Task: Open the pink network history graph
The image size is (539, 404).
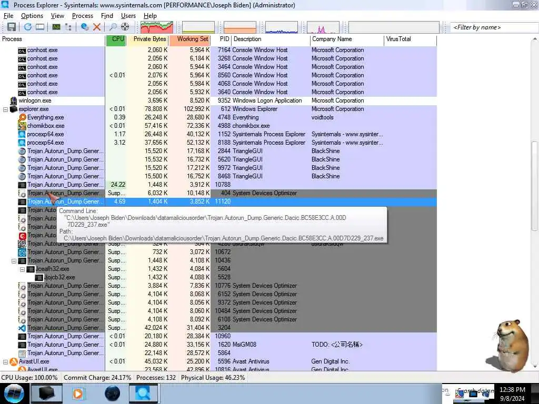Action: tap(323, 27)
